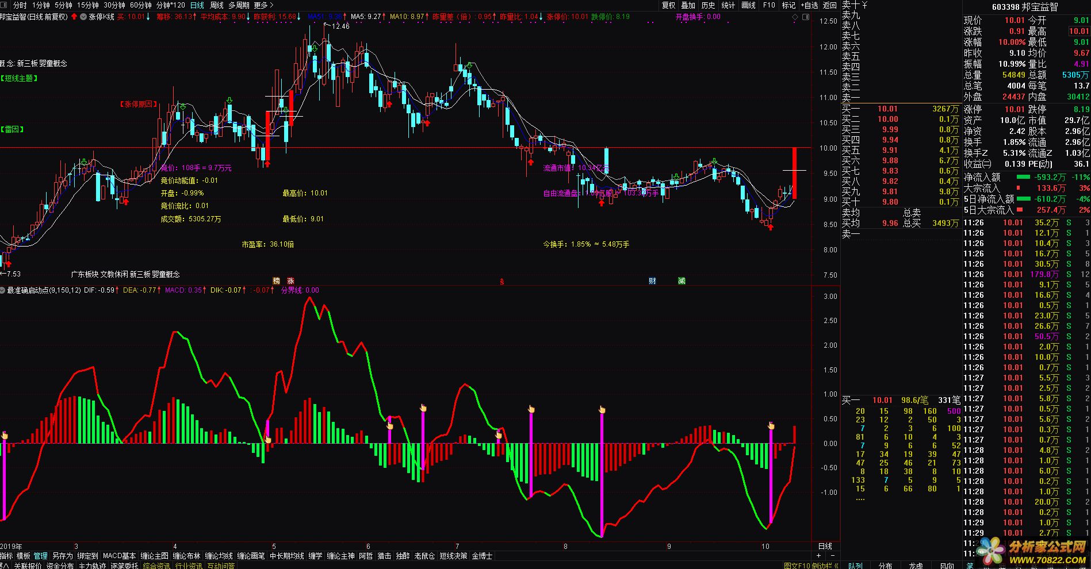The image size is (1091, 569).
Task: Click the 涨 marker icon under the chart
Action: (x=291, y=281)
